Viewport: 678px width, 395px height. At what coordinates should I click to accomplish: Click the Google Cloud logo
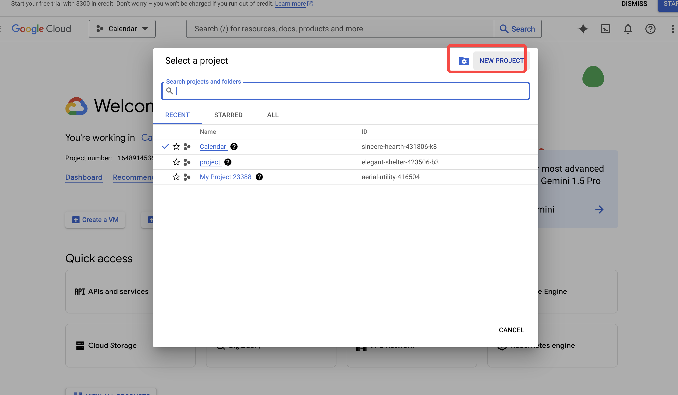click(41, 29)
